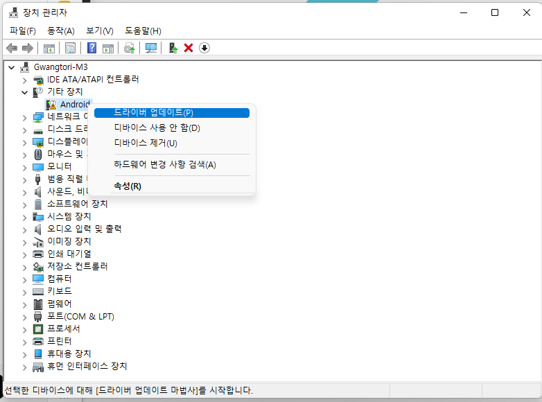Click the 휴먼 인터페이스 장치 icon
The width and height of the screenshot is (542, 402).
(38, 367)
